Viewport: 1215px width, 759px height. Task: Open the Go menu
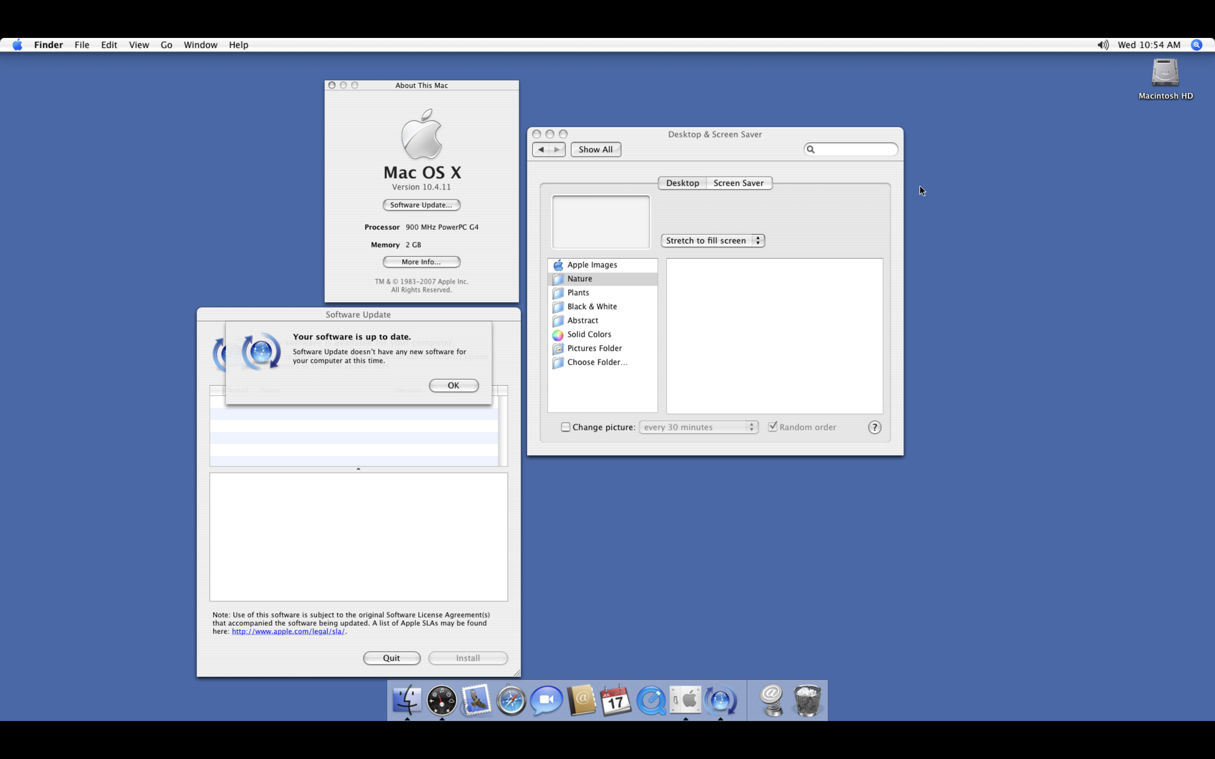coord(166,45)
